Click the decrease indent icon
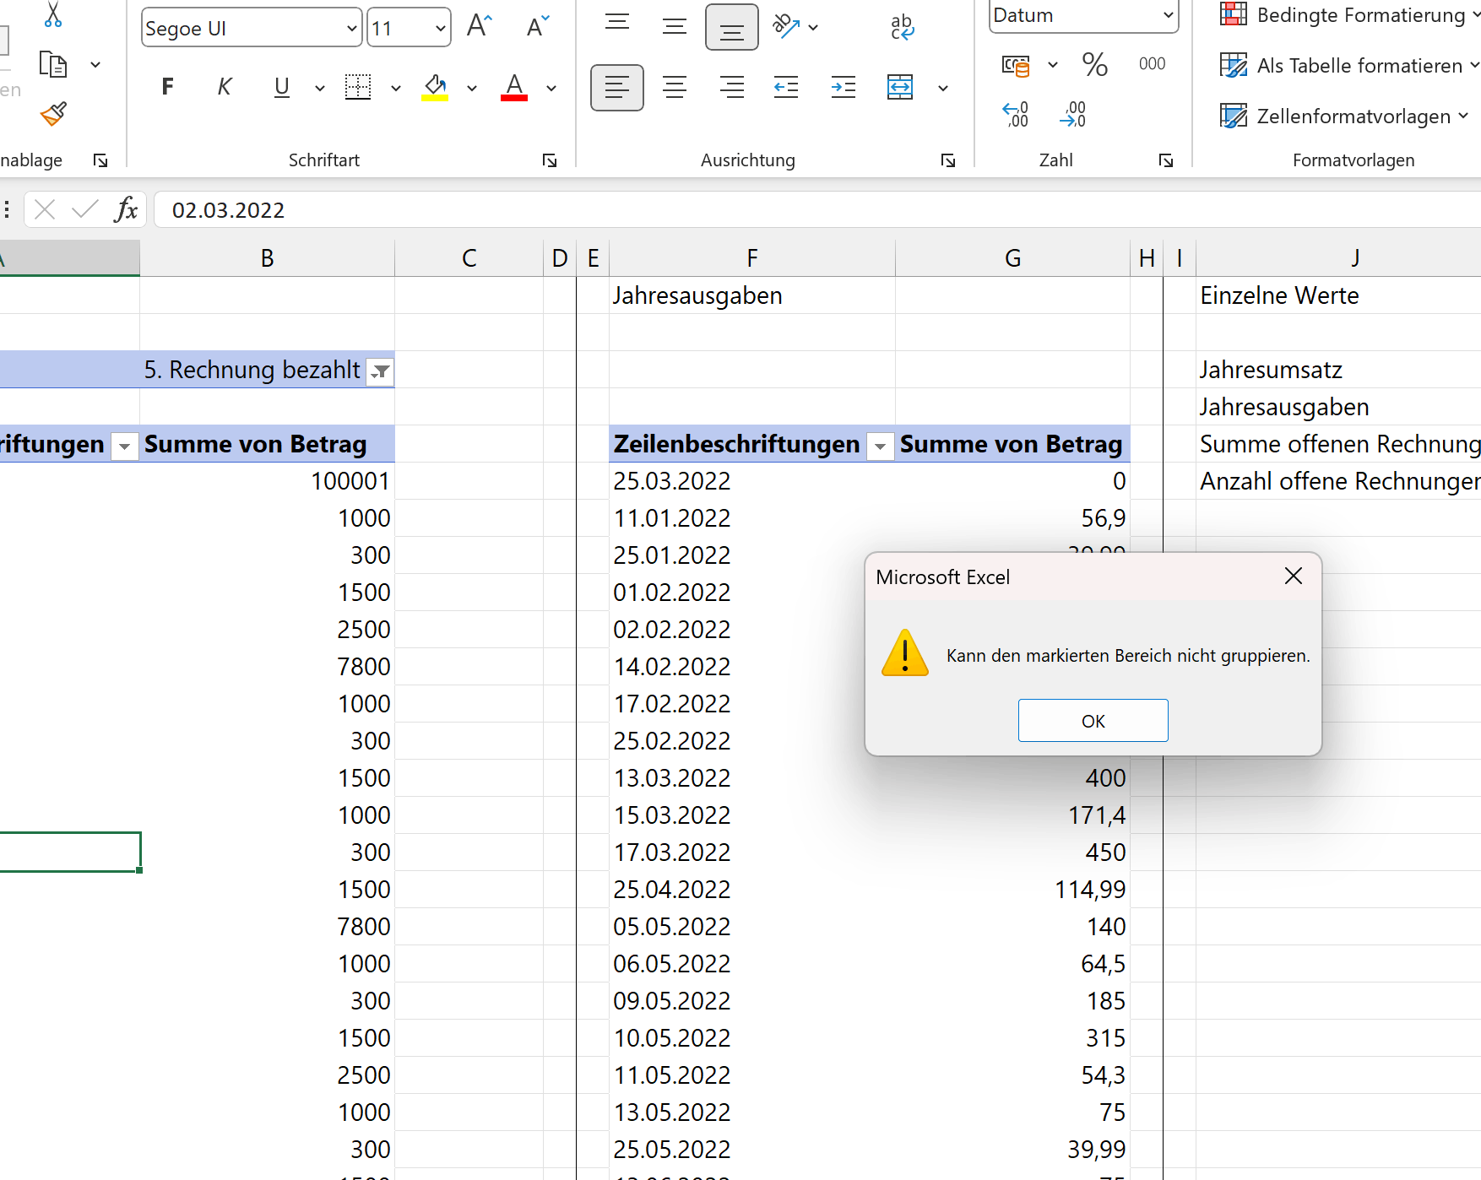Viewport: 1481px width, 1180px height. [x=786, y=87]
